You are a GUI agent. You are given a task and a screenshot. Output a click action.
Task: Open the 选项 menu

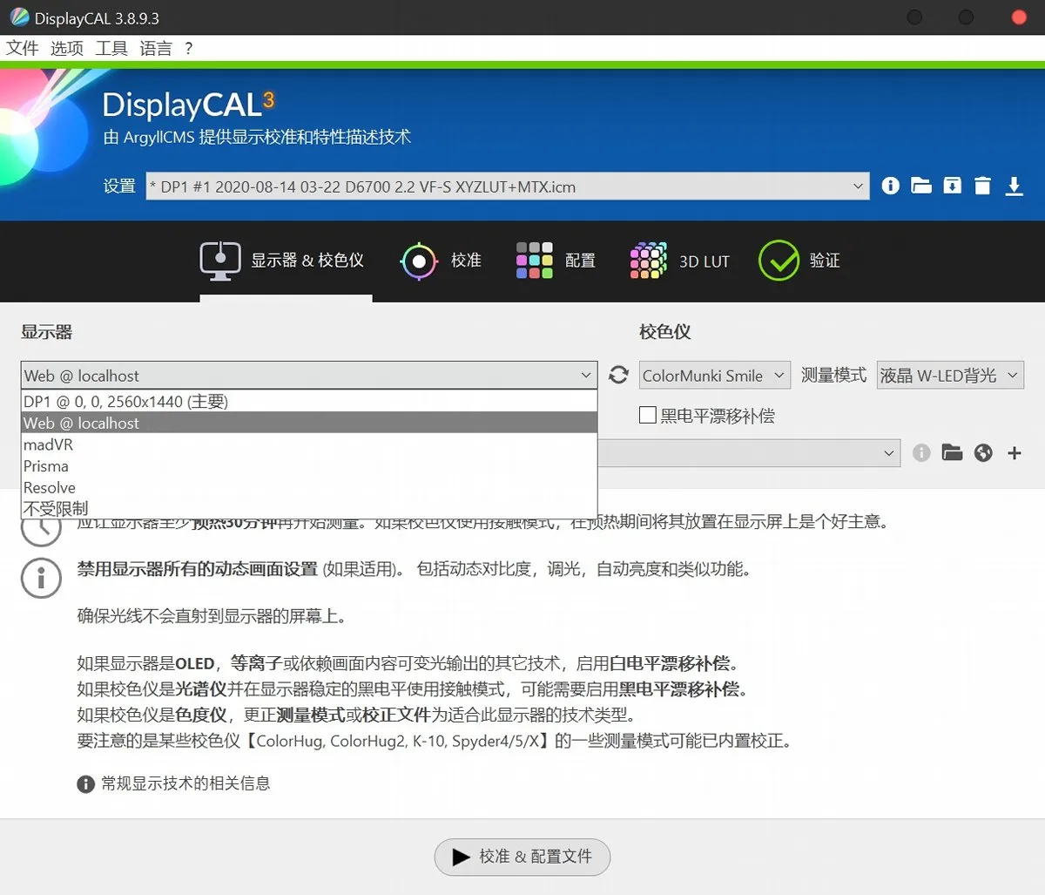click(67, 48)
